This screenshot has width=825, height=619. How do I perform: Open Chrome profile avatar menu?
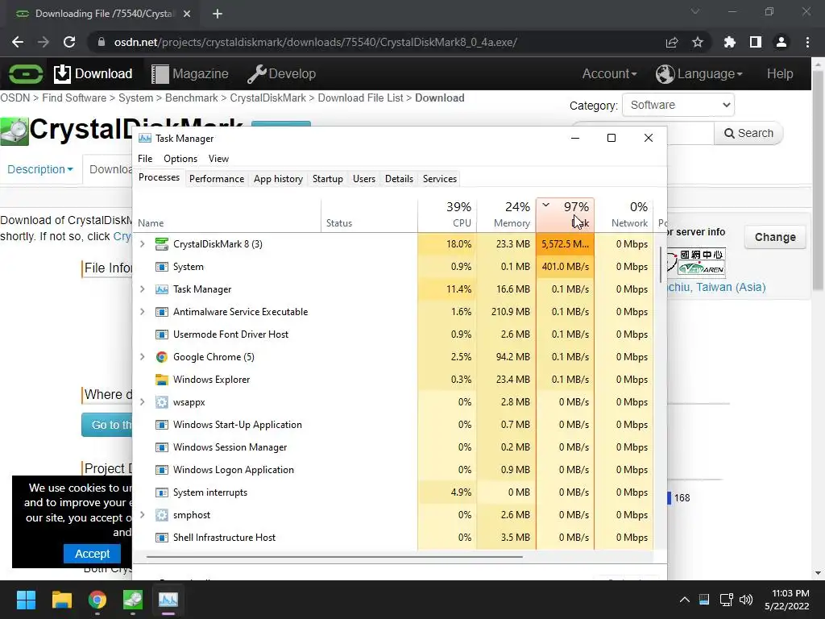(x=781, y=42)
